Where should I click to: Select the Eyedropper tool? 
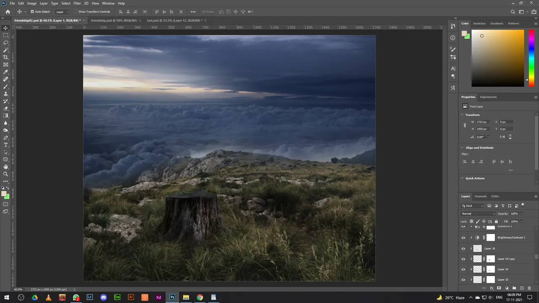[5, 72]
